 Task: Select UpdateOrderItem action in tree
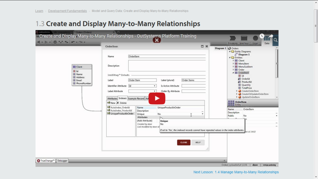point(251,97)
